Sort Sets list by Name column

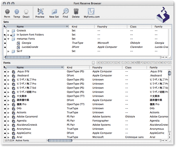(x=38, y=27)
